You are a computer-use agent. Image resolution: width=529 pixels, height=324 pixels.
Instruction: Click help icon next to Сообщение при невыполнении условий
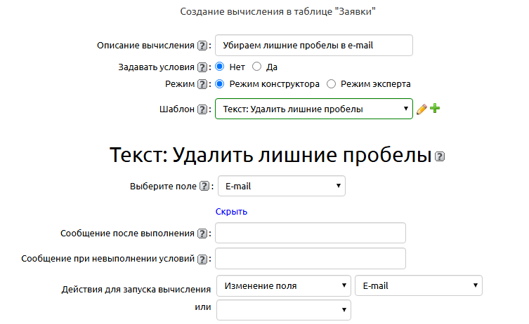coord(202,259)
